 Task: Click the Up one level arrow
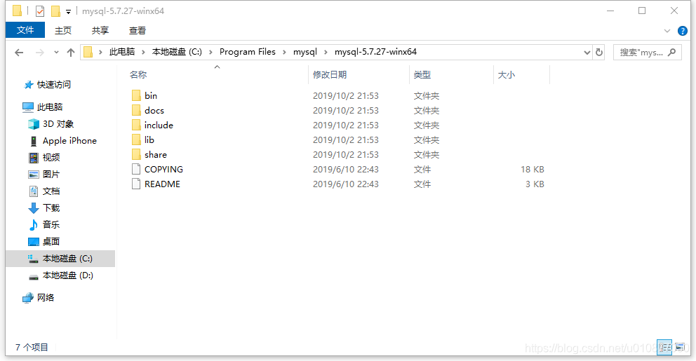71,53
